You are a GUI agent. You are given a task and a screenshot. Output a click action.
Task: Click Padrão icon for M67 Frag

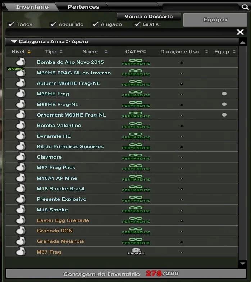tap(136, 252)
